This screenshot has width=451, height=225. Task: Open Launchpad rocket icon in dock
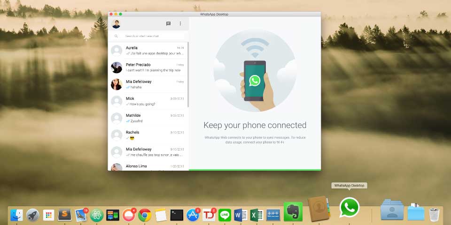(x=33, y=215)
